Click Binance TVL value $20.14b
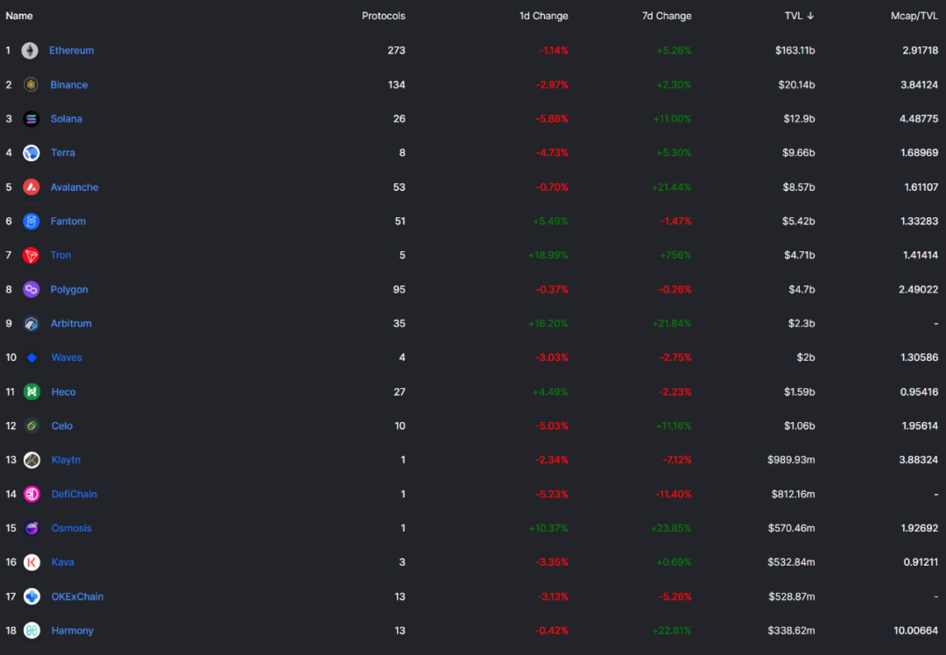946x655 pixels. (x=796, y=84)
